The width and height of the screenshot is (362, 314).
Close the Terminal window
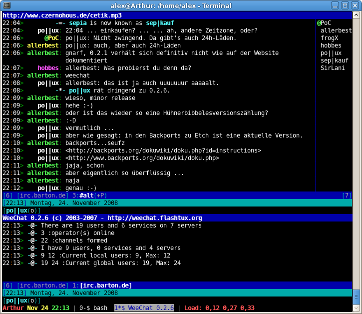click(355, 5)
